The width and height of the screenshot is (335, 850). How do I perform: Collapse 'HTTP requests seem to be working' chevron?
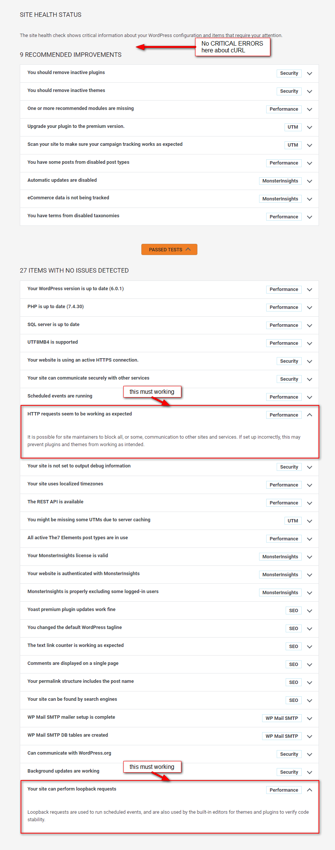[310, 415]
